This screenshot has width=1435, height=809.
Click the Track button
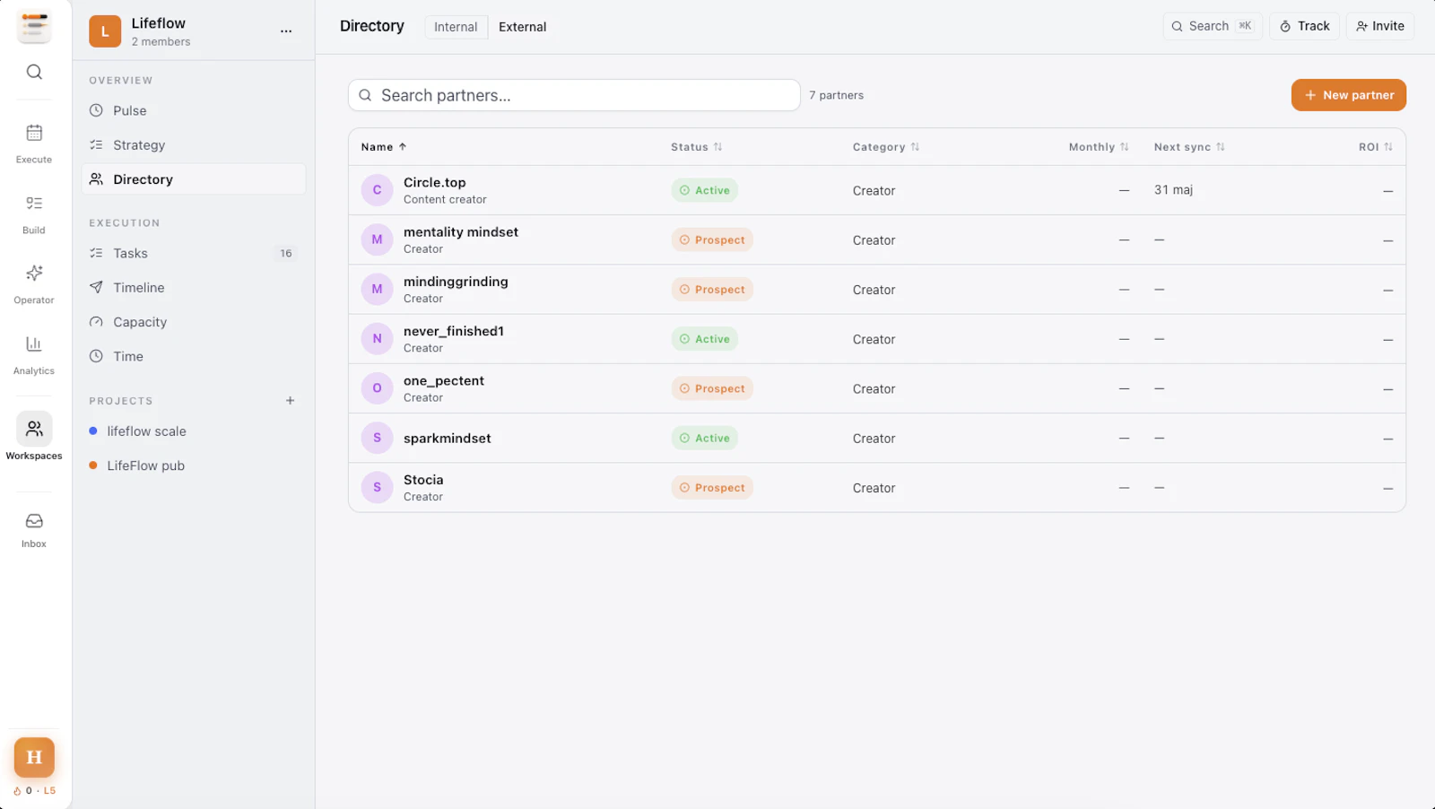coord(1304,26)
